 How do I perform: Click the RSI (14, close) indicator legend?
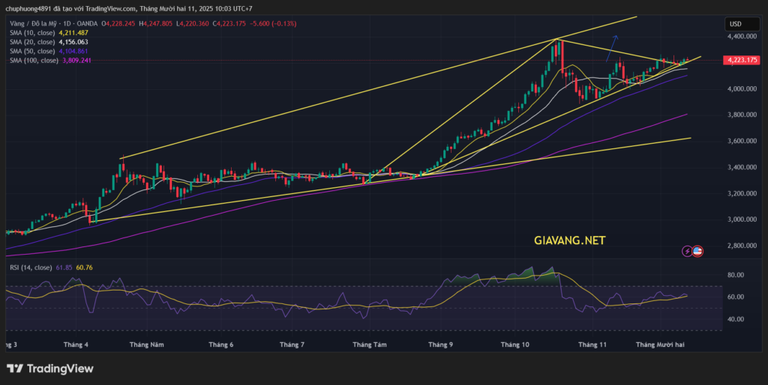click(x=30, y=267)
